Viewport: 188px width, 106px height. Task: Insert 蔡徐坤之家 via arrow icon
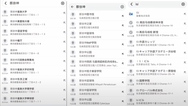(123, 25)
